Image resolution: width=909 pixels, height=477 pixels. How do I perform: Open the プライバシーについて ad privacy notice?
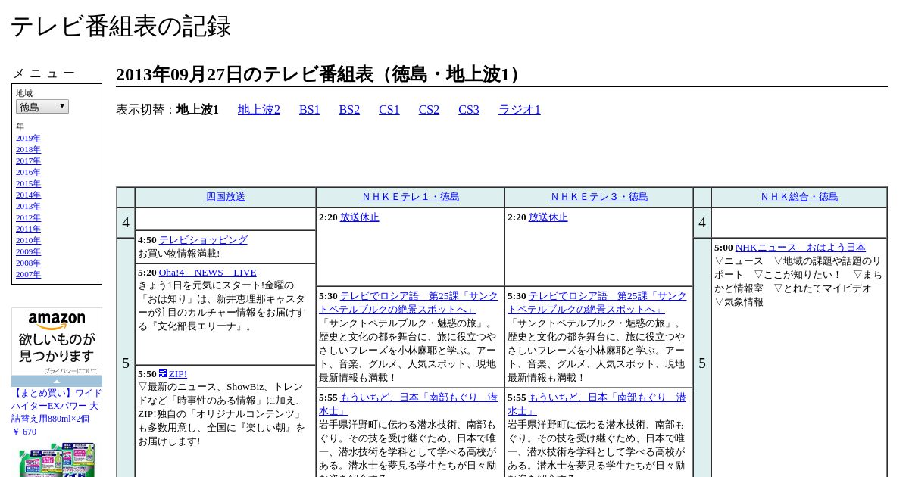pos(70,371)
